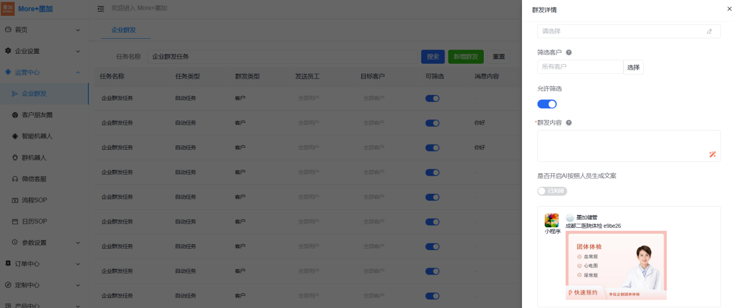This screenshot has width=732, height=308.
Task: Close the 群发详情 panel
Action: (729, 9)
